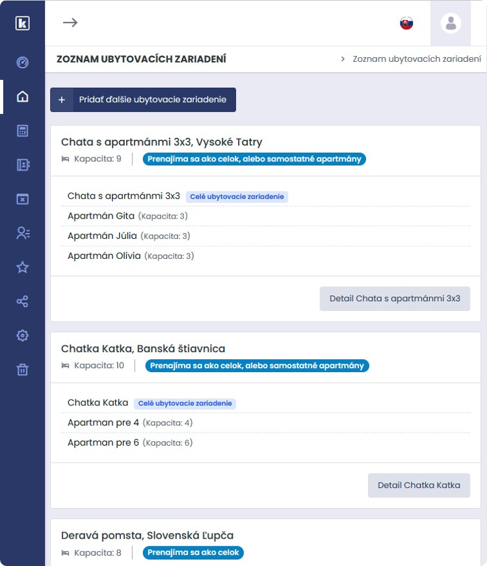Viewport: 487px width, 566px height.
Task: Select Apartmán Olívia row
Action: click(x=265, y=256)
